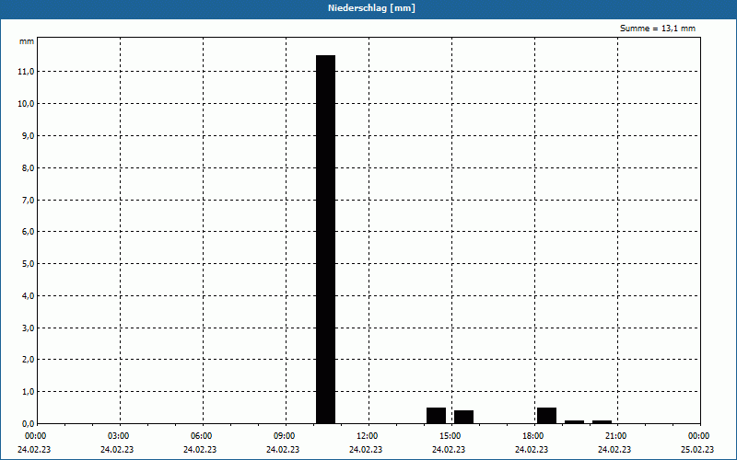
Task: Click the mm unit label on y-axis
Action: [x=27, y=41]
